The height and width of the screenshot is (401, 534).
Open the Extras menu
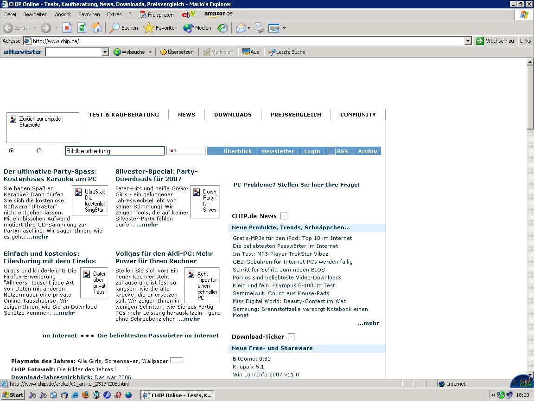114,14
